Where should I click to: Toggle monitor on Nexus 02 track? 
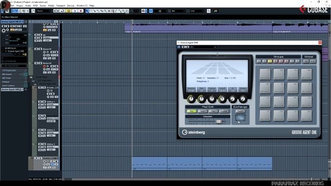point(48,66)
